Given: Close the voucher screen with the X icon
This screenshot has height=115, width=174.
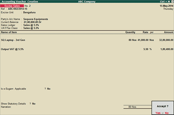Looking at the screenshot, I should 172,2.
